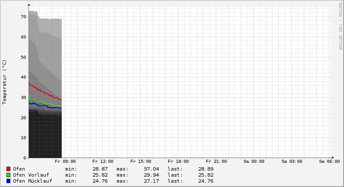Click the Fr 18:00 time axis label

click(x=178, y=162)
